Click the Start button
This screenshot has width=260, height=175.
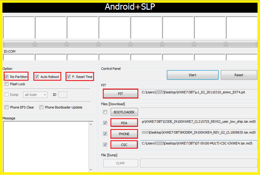coord(192,75)
